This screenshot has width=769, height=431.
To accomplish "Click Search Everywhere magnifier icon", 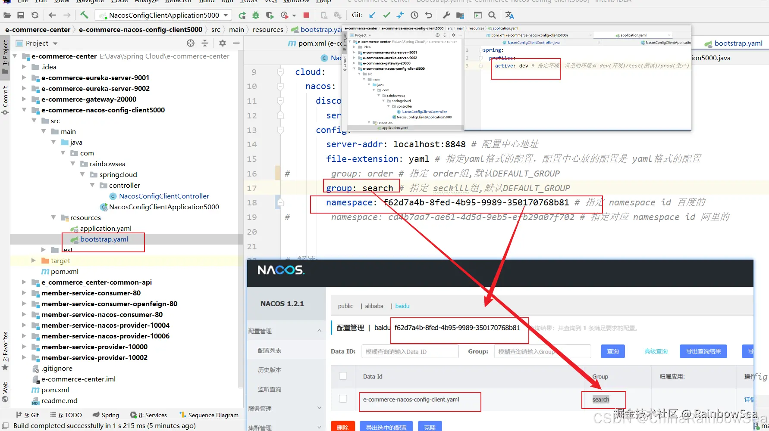I will (492, 16).
